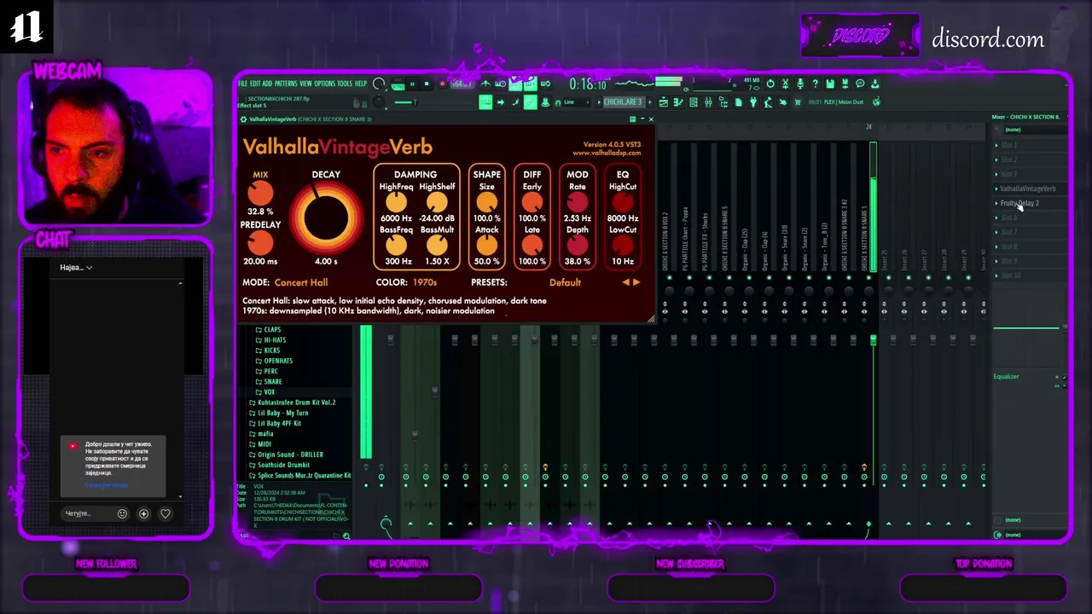Open the PATTERNS menu
Viewport: 1092px width, 614px height.
click(287, 84)
